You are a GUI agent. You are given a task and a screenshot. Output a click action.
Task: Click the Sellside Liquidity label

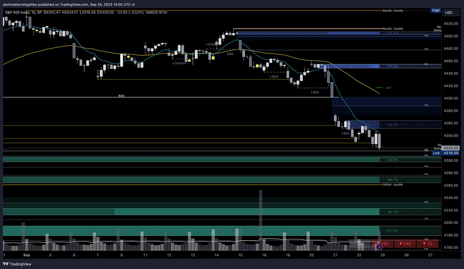click(x=393, y=185)
